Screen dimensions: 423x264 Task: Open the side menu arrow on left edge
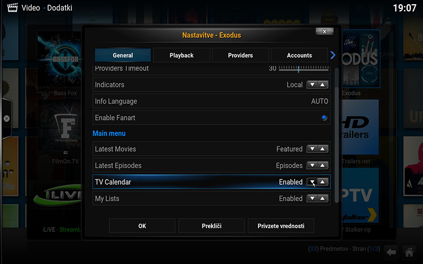coord(6,119)
